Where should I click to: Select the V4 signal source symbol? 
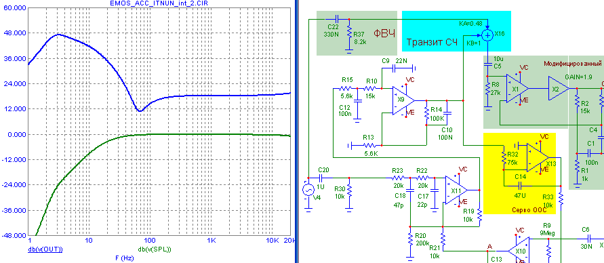click(308, 190)
